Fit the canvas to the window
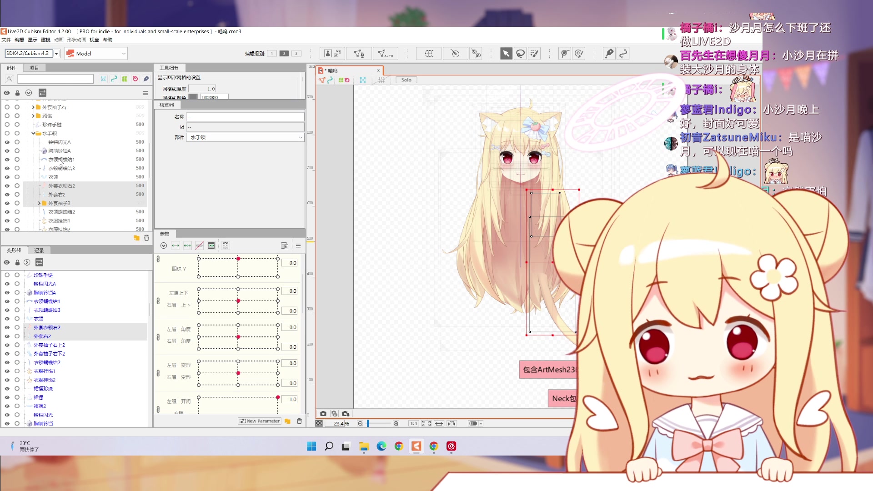Image resolution: width=873 pixels, height=491 pixels. point(426,423)
